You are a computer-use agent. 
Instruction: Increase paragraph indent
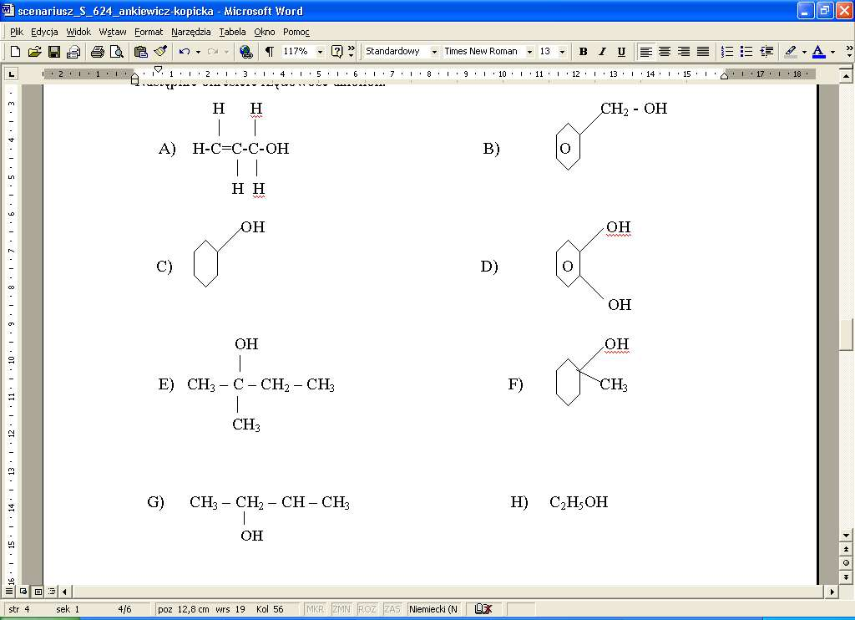coord(766,51)
